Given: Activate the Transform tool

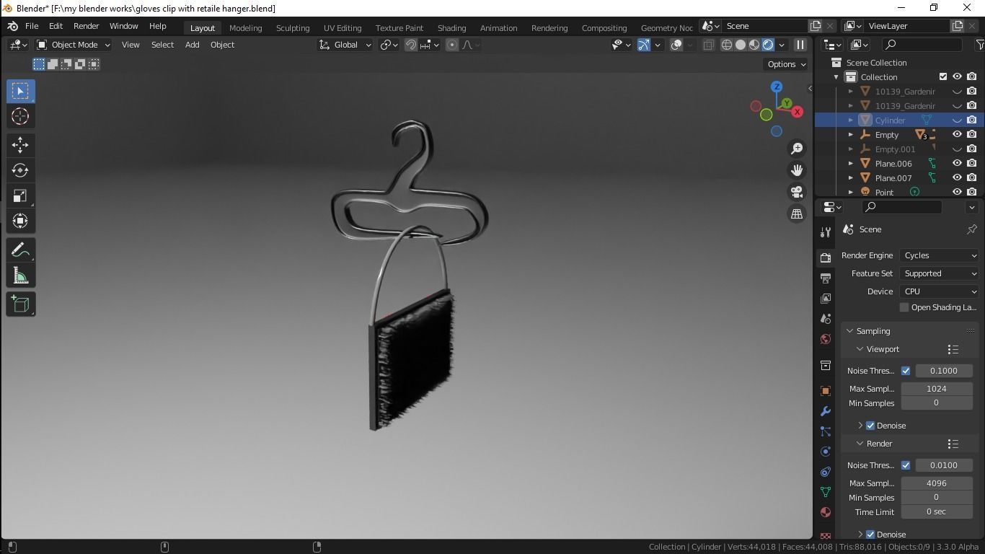Looking at the screenshot, I should [20, 221].
